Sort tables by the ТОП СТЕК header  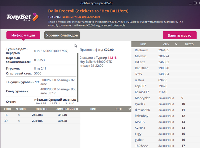pyautogui.click(x=41, y=109)
